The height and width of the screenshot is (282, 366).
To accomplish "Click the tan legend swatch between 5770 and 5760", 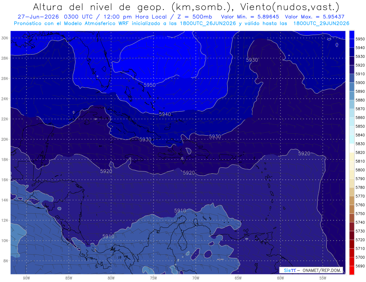I will [352, 200].
